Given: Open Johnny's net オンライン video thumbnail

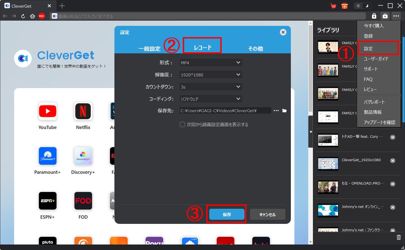Looking at the screenshot, I should click(x=328, y=210).
